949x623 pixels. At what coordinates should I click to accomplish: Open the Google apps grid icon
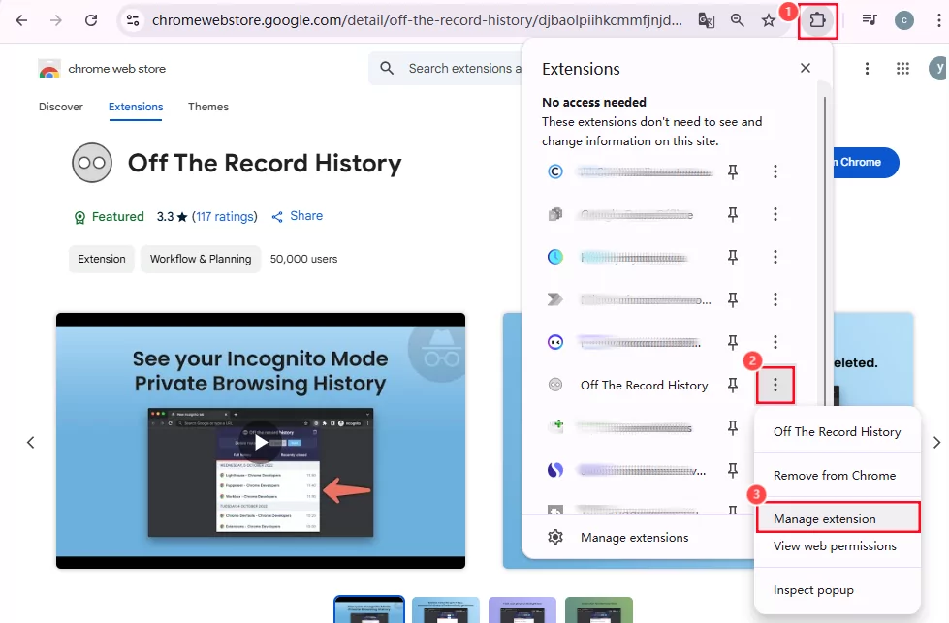click(x=902, y=69)
